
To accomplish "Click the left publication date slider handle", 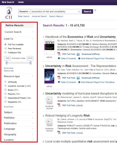I will coord(6,63).
